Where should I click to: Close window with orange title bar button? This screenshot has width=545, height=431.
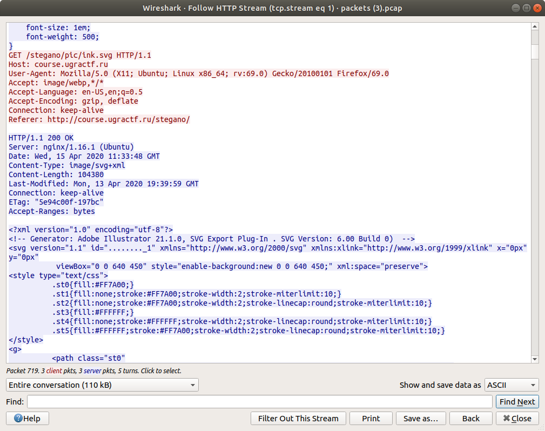click(537, 8)
